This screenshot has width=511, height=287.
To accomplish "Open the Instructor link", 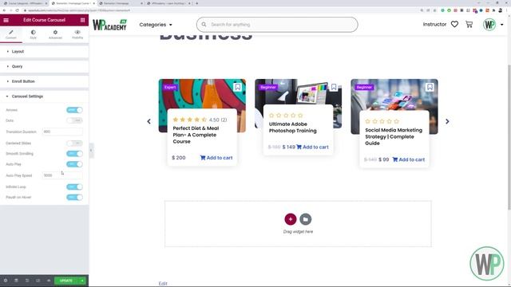I will [434, 25].
